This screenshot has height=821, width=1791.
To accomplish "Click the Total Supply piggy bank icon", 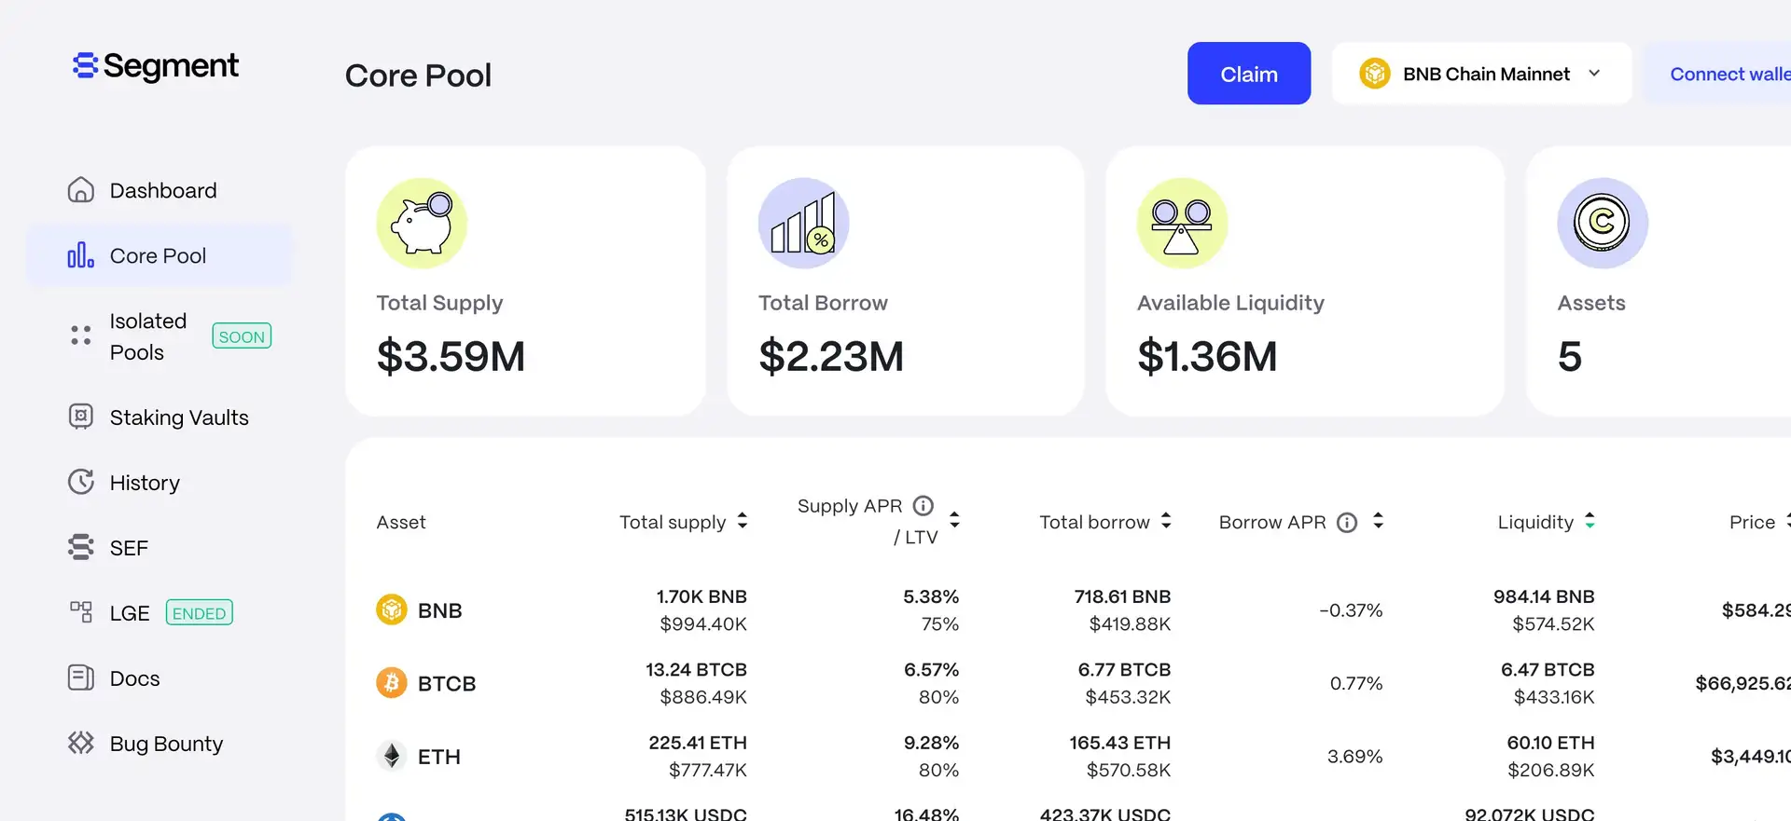I will (x=422, y=224).
